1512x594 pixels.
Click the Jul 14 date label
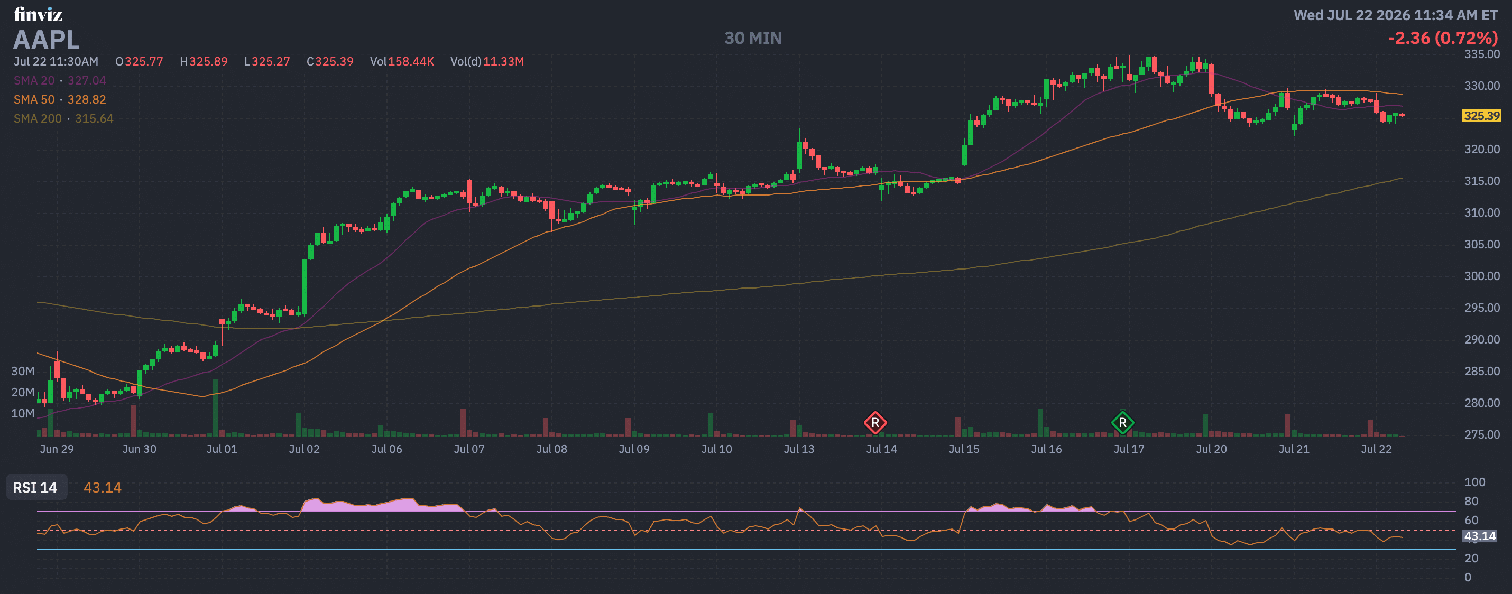tap(882, 449)
